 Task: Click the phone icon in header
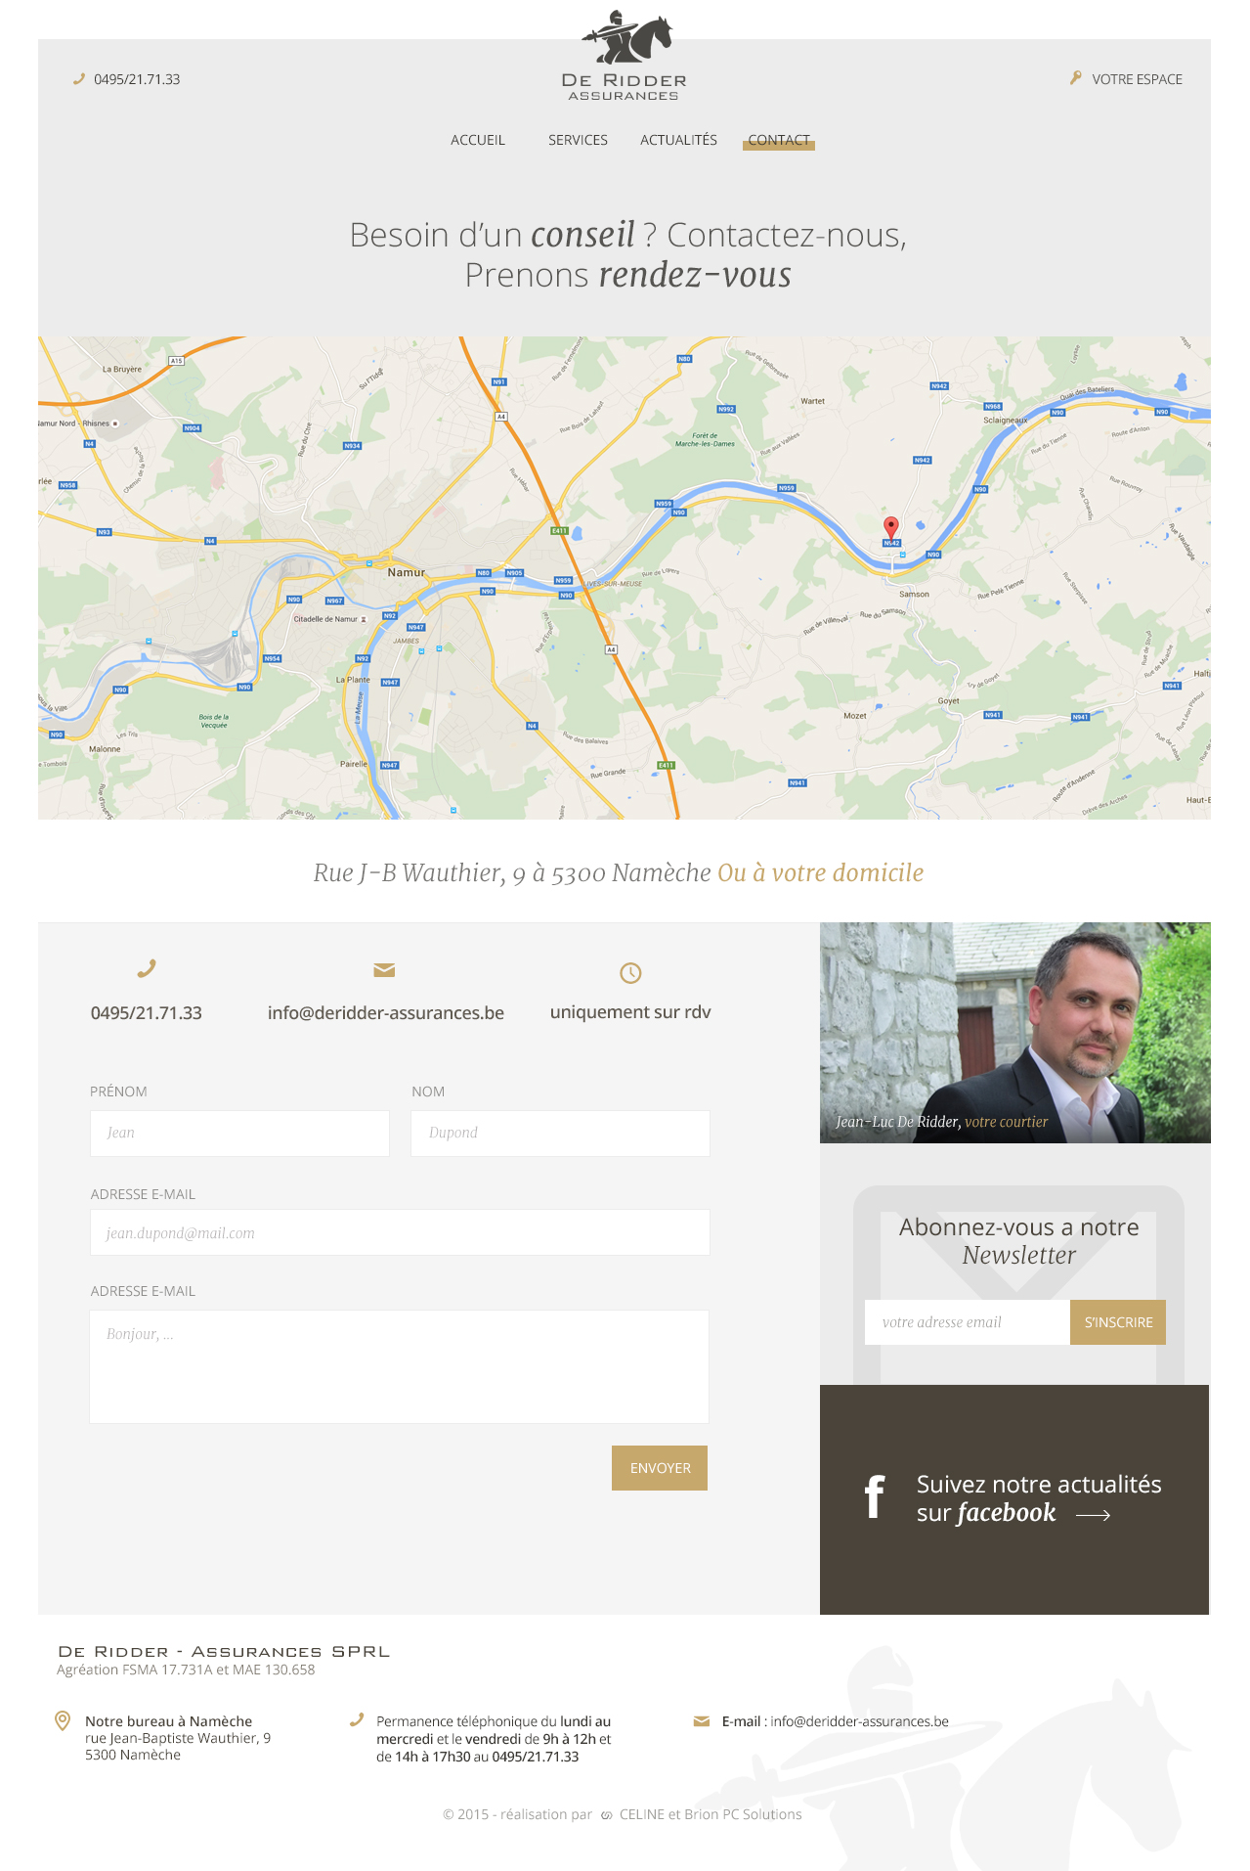pos(79,79)
